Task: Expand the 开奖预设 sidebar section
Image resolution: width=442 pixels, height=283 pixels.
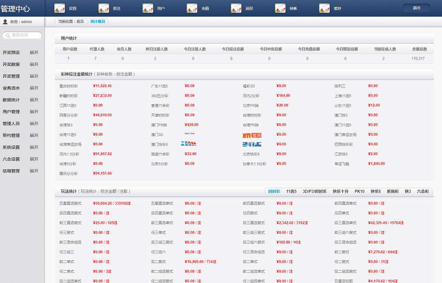Action: pyautogui.click(x=34, y=53)
